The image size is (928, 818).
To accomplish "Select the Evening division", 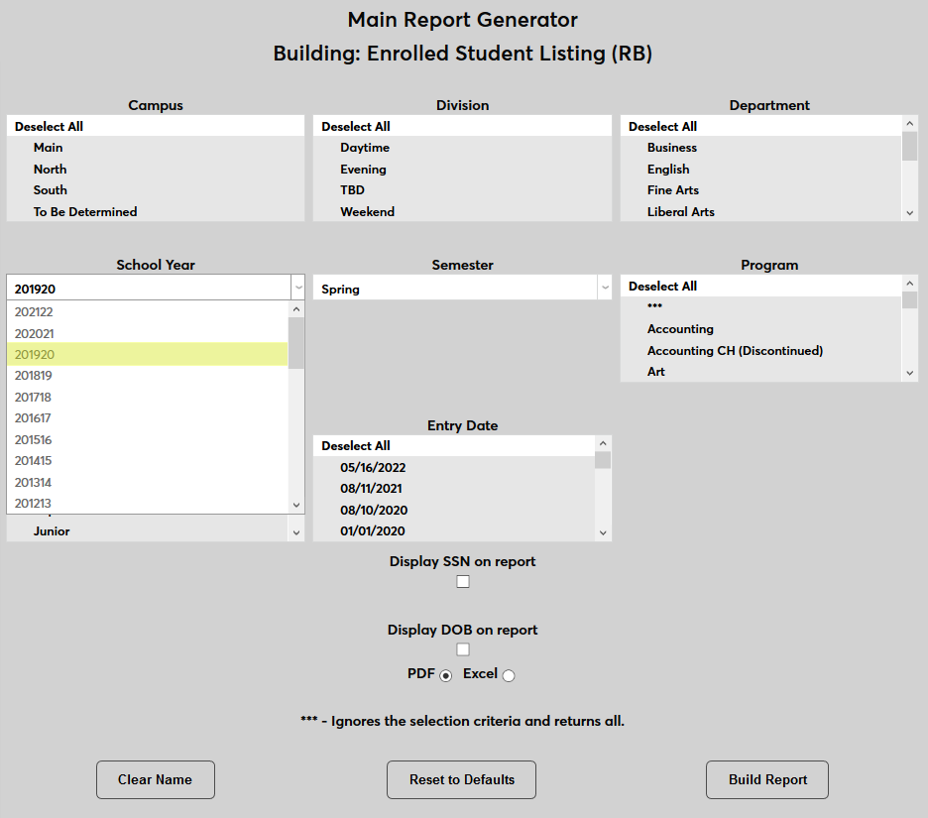I will (x=363, y=169).
